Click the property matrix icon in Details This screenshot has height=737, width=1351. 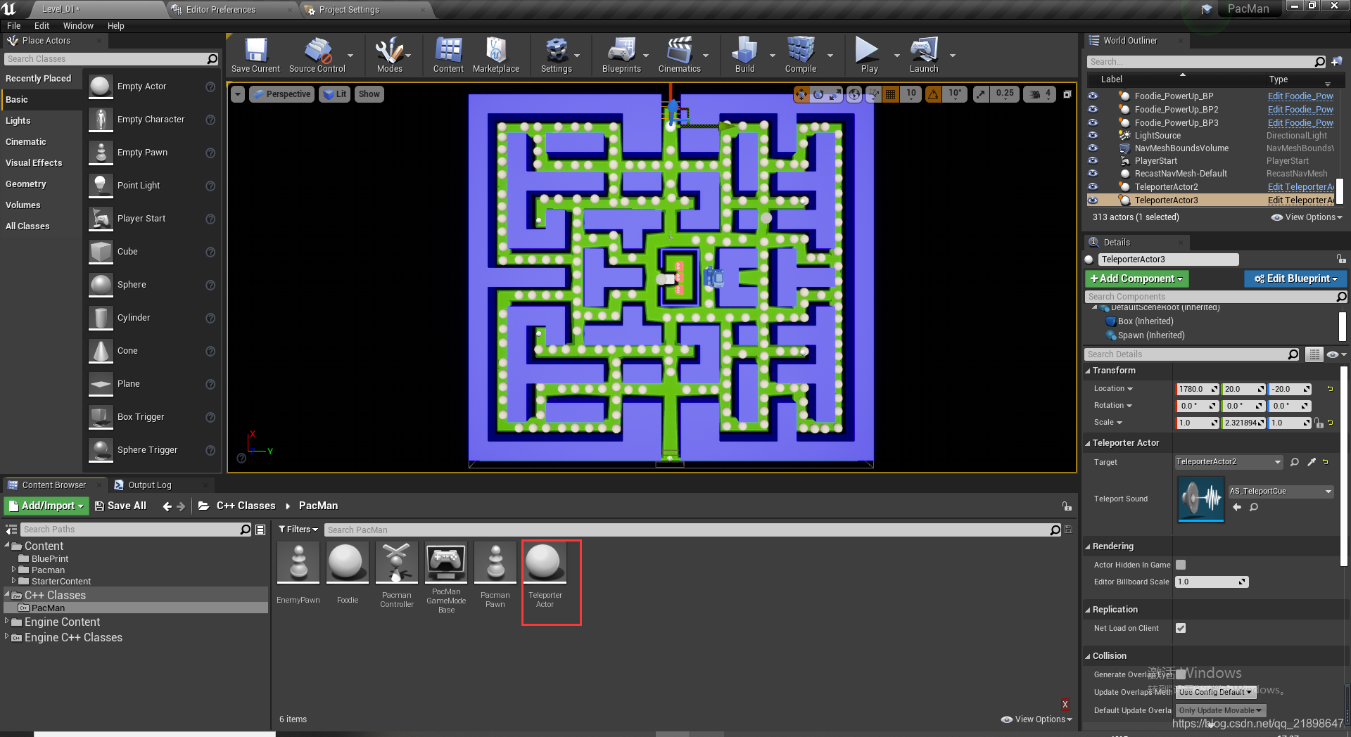pos(1314,354)
